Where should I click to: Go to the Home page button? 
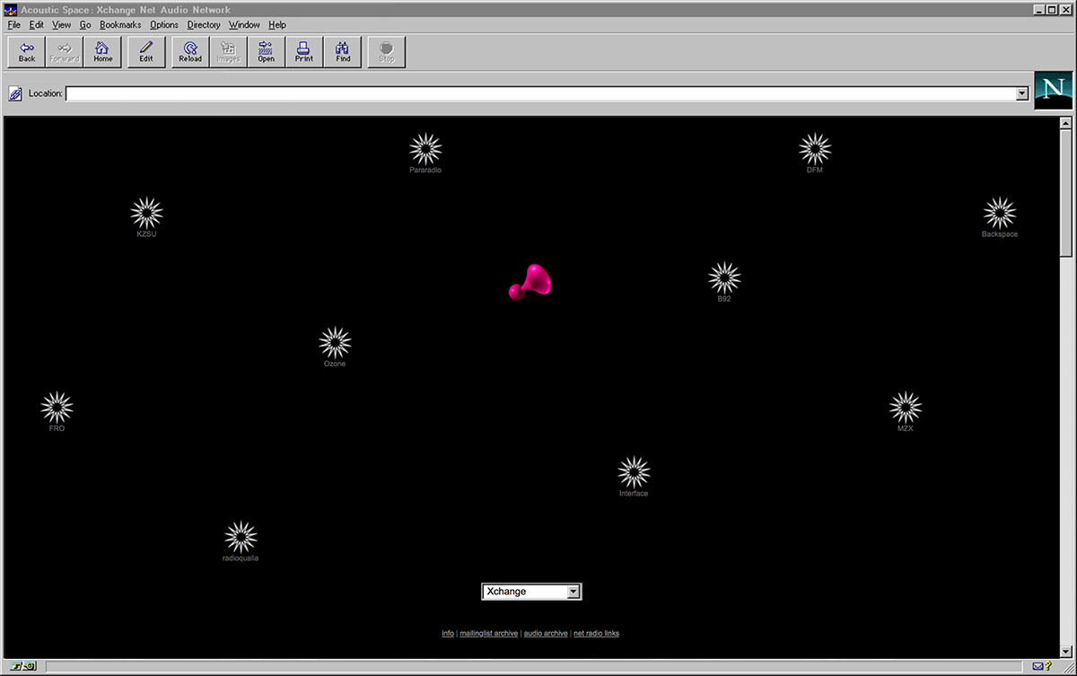click(x=102, y=52)
